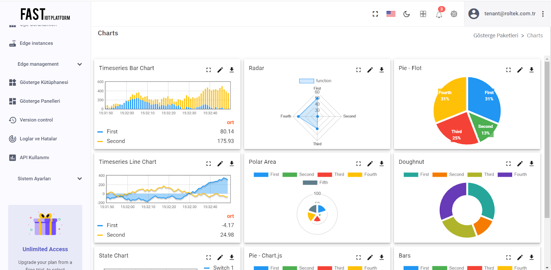Toggle fullscreen mode in top header

375,14
